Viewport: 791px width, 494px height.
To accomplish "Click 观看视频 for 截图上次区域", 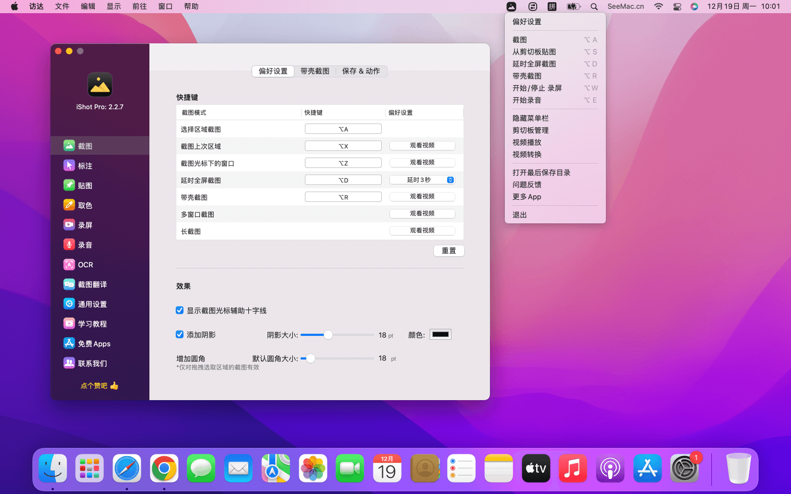I will coord(422,145).
